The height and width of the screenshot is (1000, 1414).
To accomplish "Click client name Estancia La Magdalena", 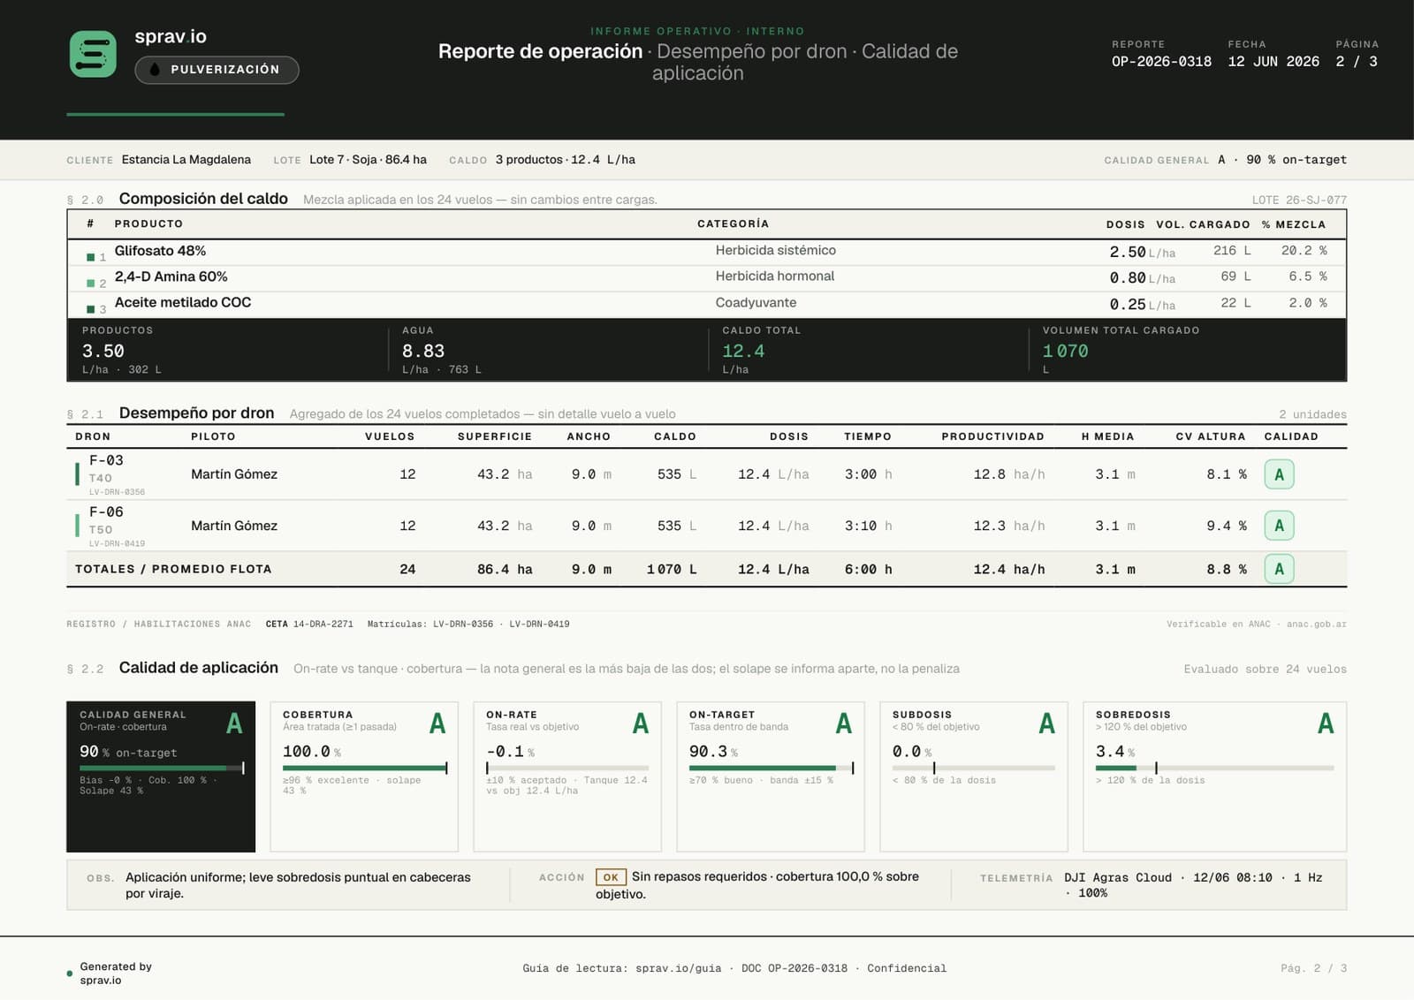I will coord(186,160).
